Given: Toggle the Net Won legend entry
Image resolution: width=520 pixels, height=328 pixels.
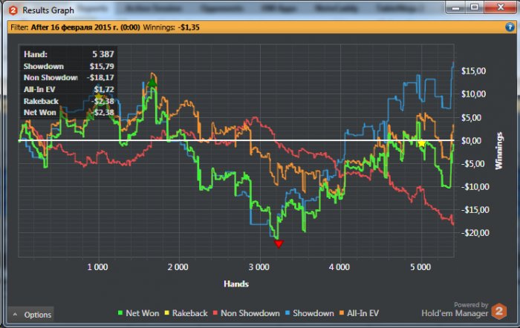Looking at the screenshot, I should click(139, 313).
